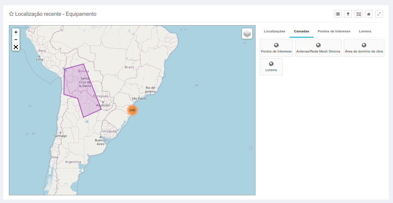Screen dimensions: 393x203
Task: Open the Lorems tab
Action: (365, 31)
